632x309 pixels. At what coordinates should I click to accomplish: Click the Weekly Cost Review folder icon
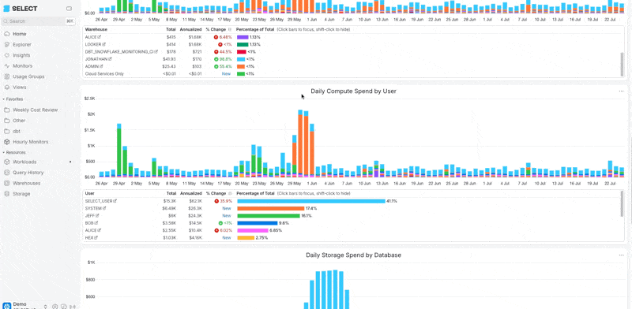(6, 110)
